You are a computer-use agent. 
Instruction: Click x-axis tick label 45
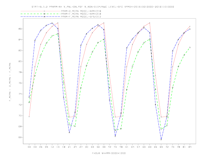[115, 147]
